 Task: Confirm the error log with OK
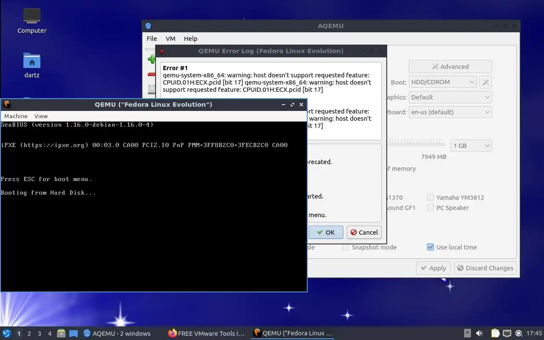[x=326, y=232]
